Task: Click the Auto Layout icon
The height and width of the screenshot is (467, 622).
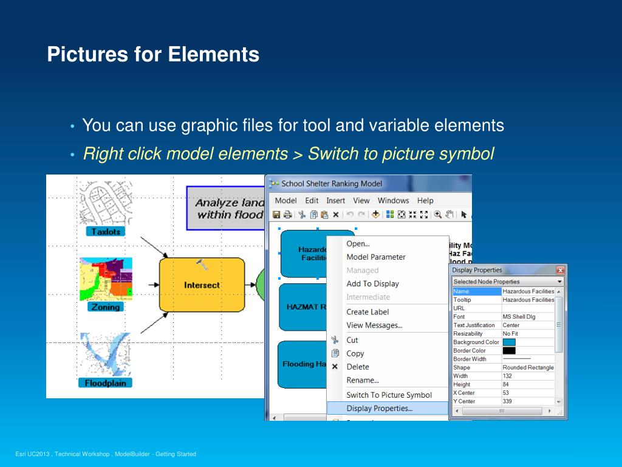Action: pos(390,215)
